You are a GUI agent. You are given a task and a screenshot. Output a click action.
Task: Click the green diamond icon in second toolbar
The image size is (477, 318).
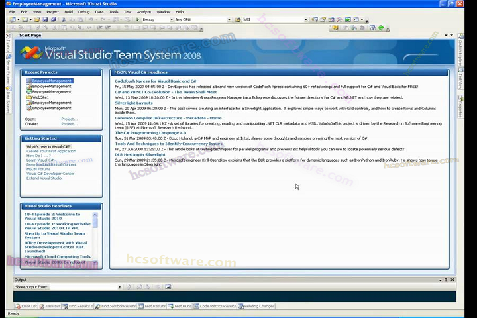[x=381, y=28]
